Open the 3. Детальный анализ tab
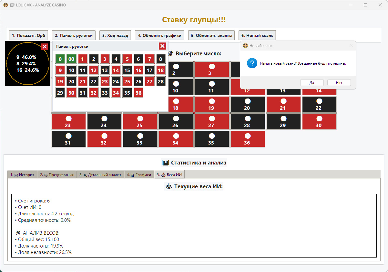388x272 pixels. [x=100, y=175]
